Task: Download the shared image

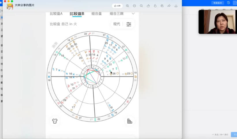Action: 176,6
